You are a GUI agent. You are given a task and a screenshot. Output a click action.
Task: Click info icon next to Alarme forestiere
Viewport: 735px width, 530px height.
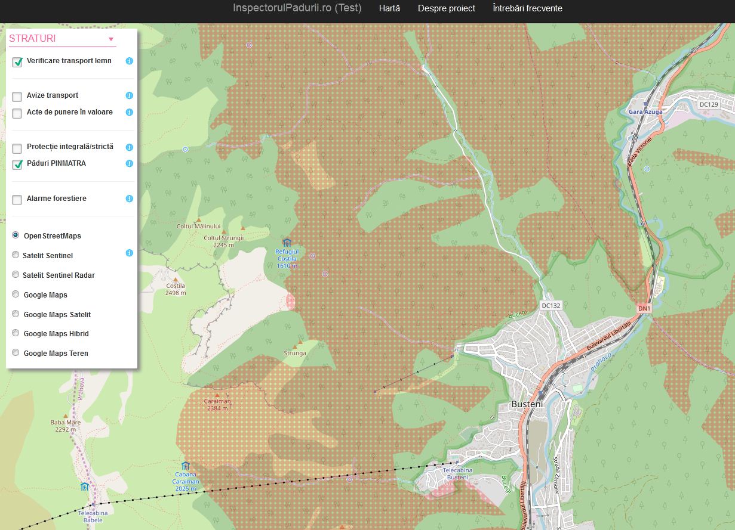click(129, 199)
